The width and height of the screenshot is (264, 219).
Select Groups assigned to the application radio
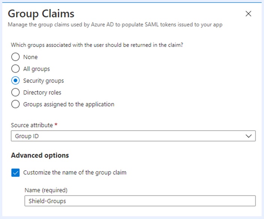15,104
